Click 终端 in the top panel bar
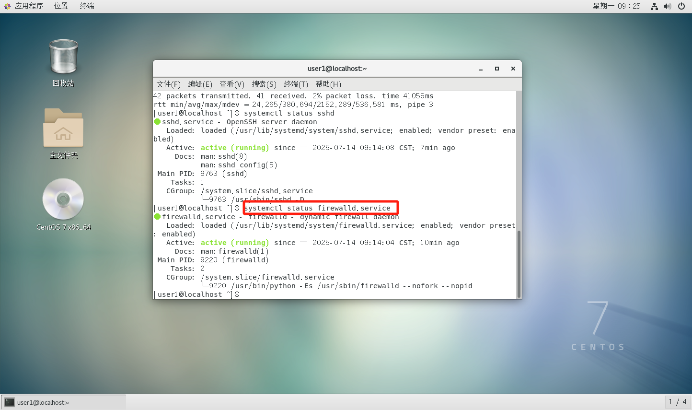 click(x=86, y=6)
